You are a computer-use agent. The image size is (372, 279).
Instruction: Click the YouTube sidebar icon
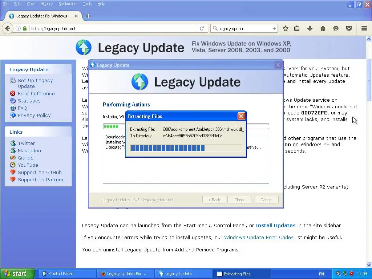pos(13,165)
